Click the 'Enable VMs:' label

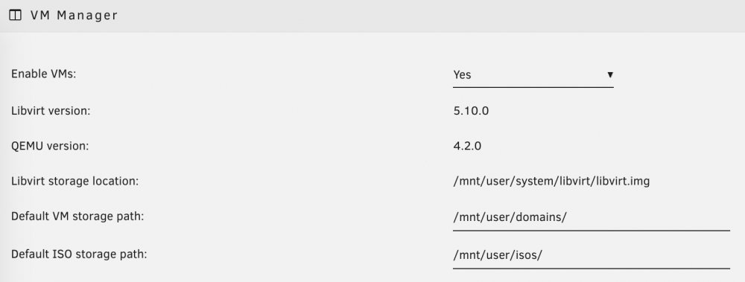tap(44, 74)
